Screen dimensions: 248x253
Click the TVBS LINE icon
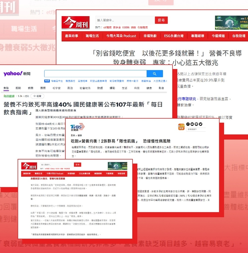coord(196,124)
